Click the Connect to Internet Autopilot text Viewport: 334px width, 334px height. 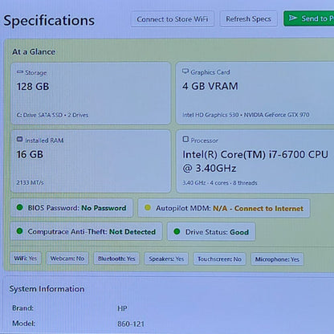269,209
